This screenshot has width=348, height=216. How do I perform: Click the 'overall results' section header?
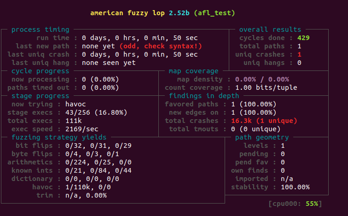(x=270, y=29)
